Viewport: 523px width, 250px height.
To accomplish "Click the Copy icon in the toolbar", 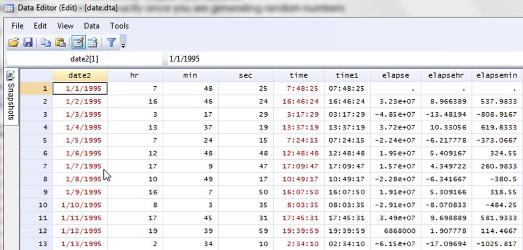I will click(x=46, y=42).
